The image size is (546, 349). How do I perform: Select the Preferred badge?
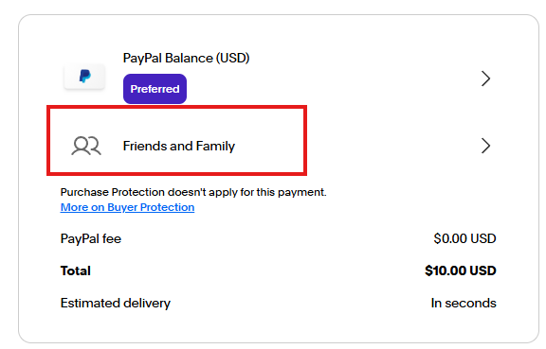tap(155, 89)
